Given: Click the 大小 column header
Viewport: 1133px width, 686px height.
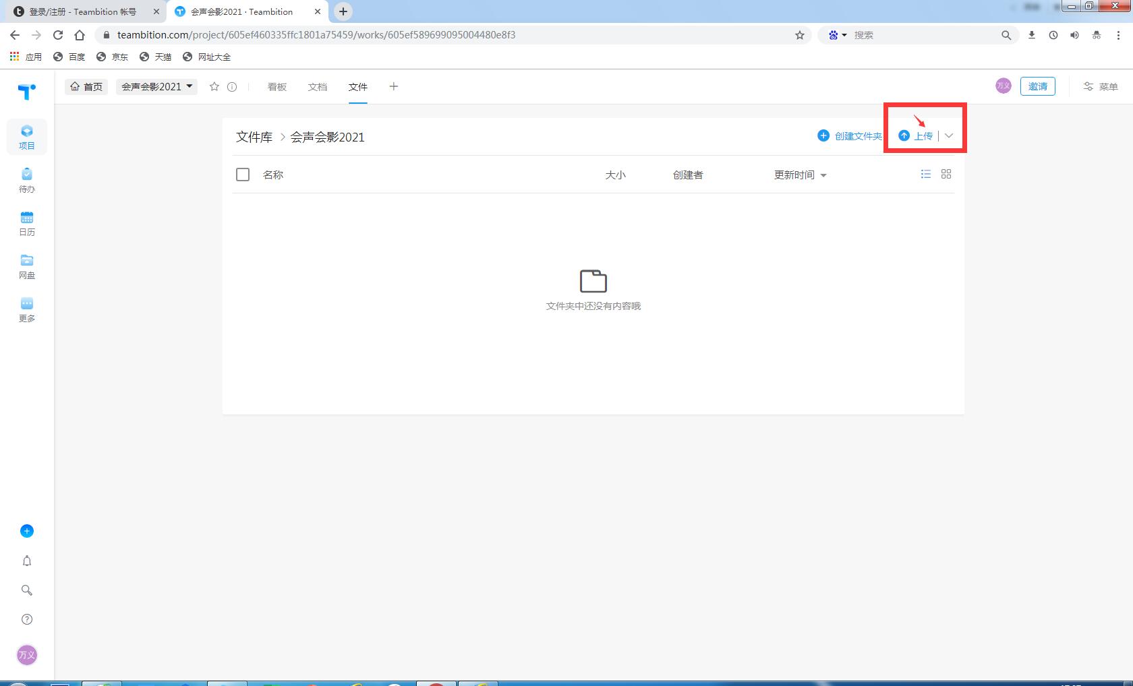Looking at the screenshot, I should [x=616, y=175].
